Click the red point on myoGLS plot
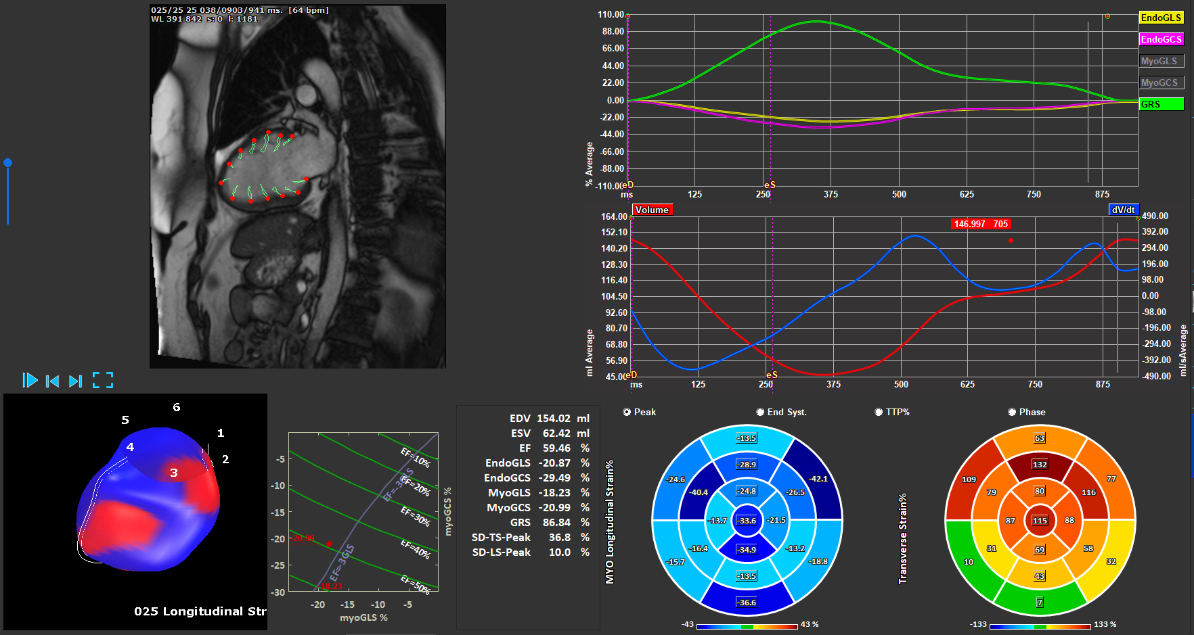 330,544
